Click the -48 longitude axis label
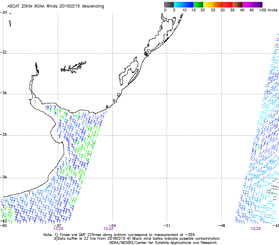This screenshot has height=245, width=279. pyautogui.click(x=222, y=225)
